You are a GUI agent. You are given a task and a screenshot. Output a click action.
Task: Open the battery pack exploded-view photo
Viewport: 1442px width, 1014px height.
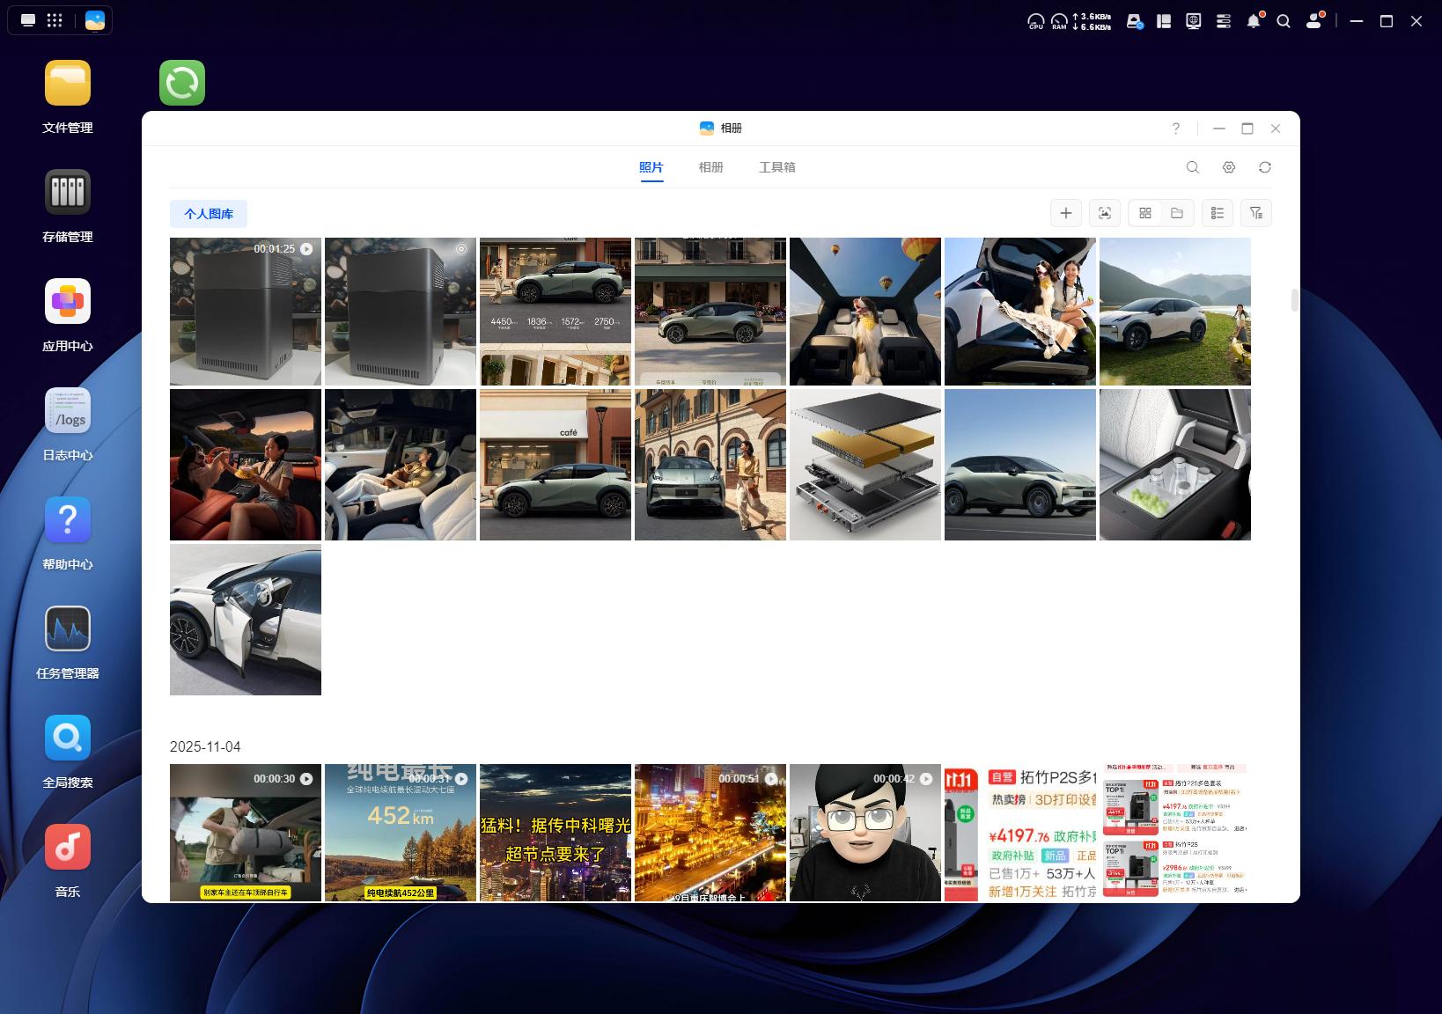(x=865, y=465)
